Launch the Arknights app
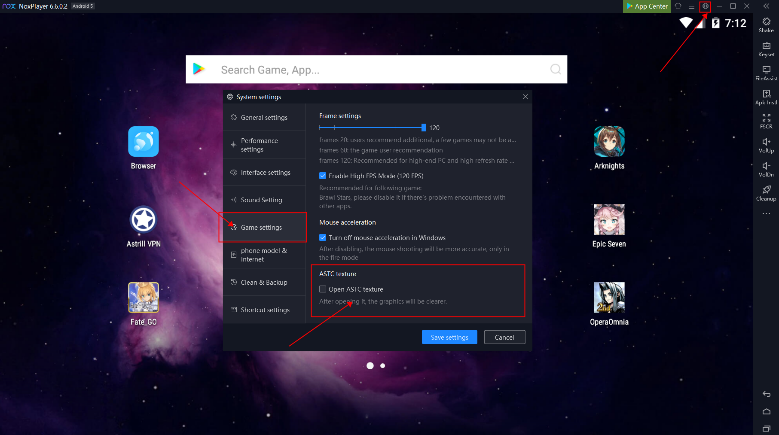Screen dimensions: 779x435 click(x=609, y=142)
